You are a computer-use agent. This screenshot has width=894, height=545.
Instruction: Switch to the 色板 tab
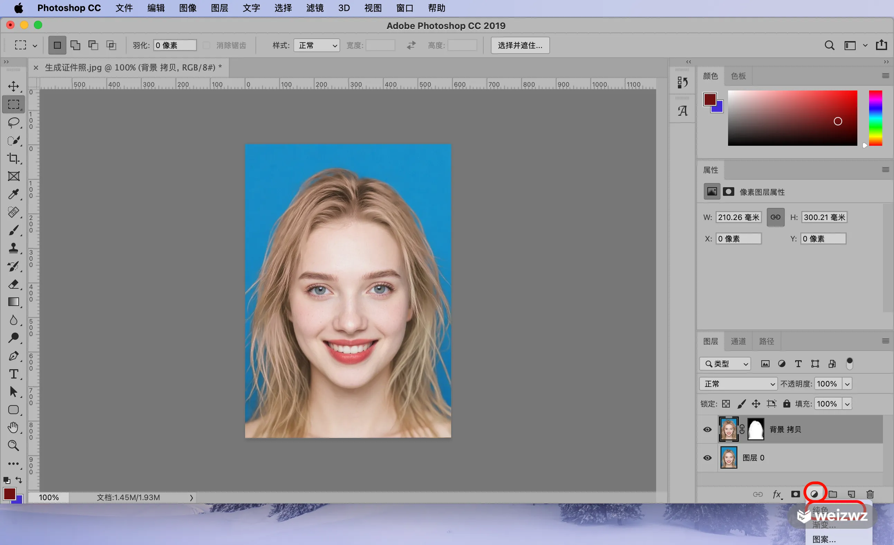(738, 76)
